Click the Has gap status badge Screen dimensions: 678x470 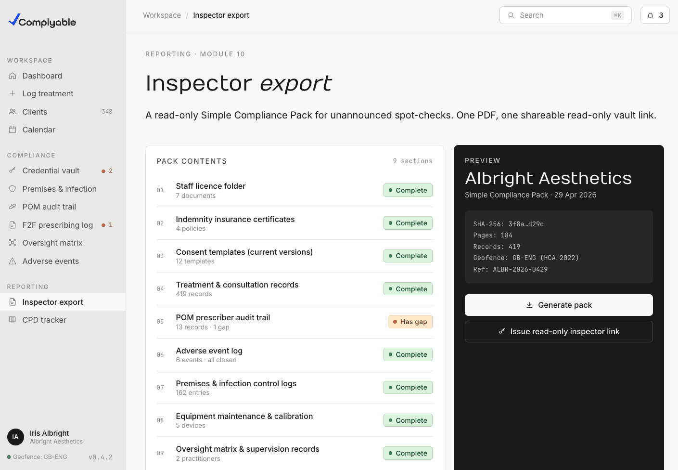(410, 322)
